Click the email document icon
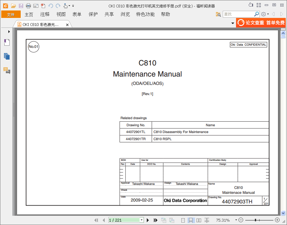Viewport: 287px width, 225px height. click(36, 6)
